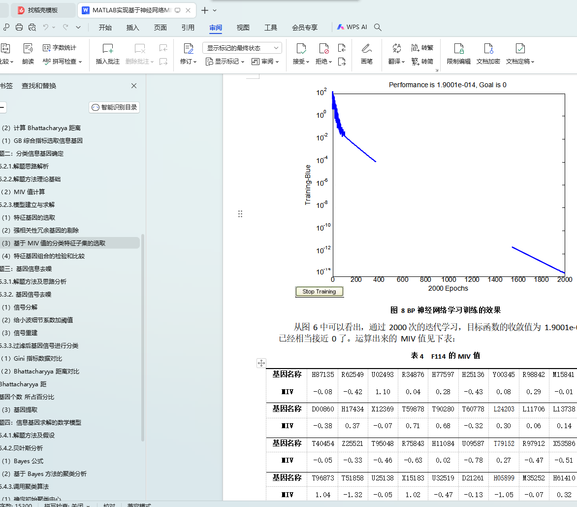Click the Stop Training button in figure
This screenshot has width=577, height=507.
[319, 292]
